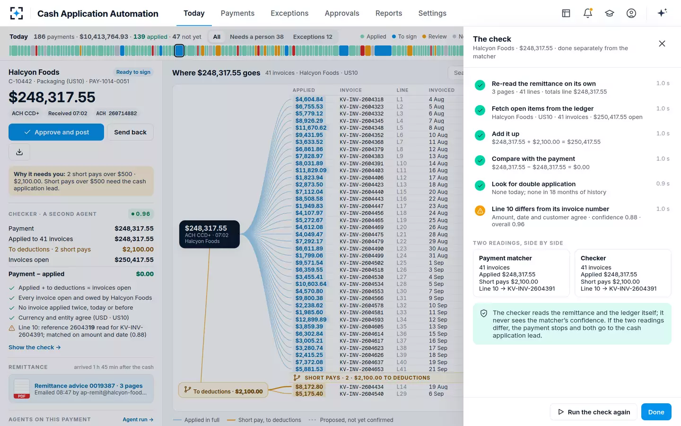Click the Review legend dot
The height and width of the screenshot is (426, 681).
point(424,36)
